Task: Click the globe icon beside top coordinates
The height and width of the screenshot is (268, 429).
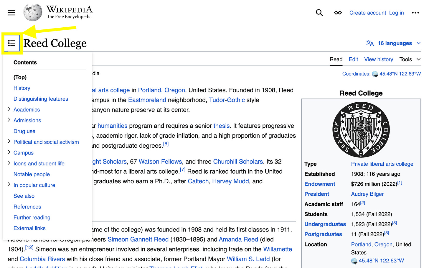Action: click(375, 74)
